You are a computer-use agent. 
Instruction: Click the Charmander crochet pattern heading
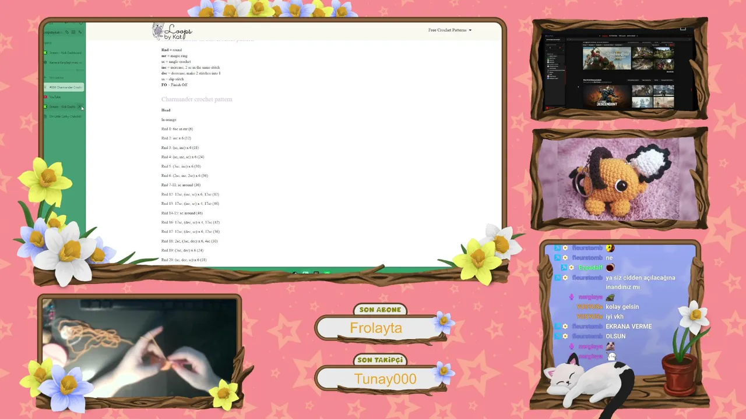pyautogui.click(x=196, y=100)
